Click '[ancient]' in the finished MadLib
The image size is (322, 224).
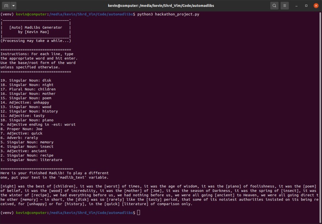point(225,195)
